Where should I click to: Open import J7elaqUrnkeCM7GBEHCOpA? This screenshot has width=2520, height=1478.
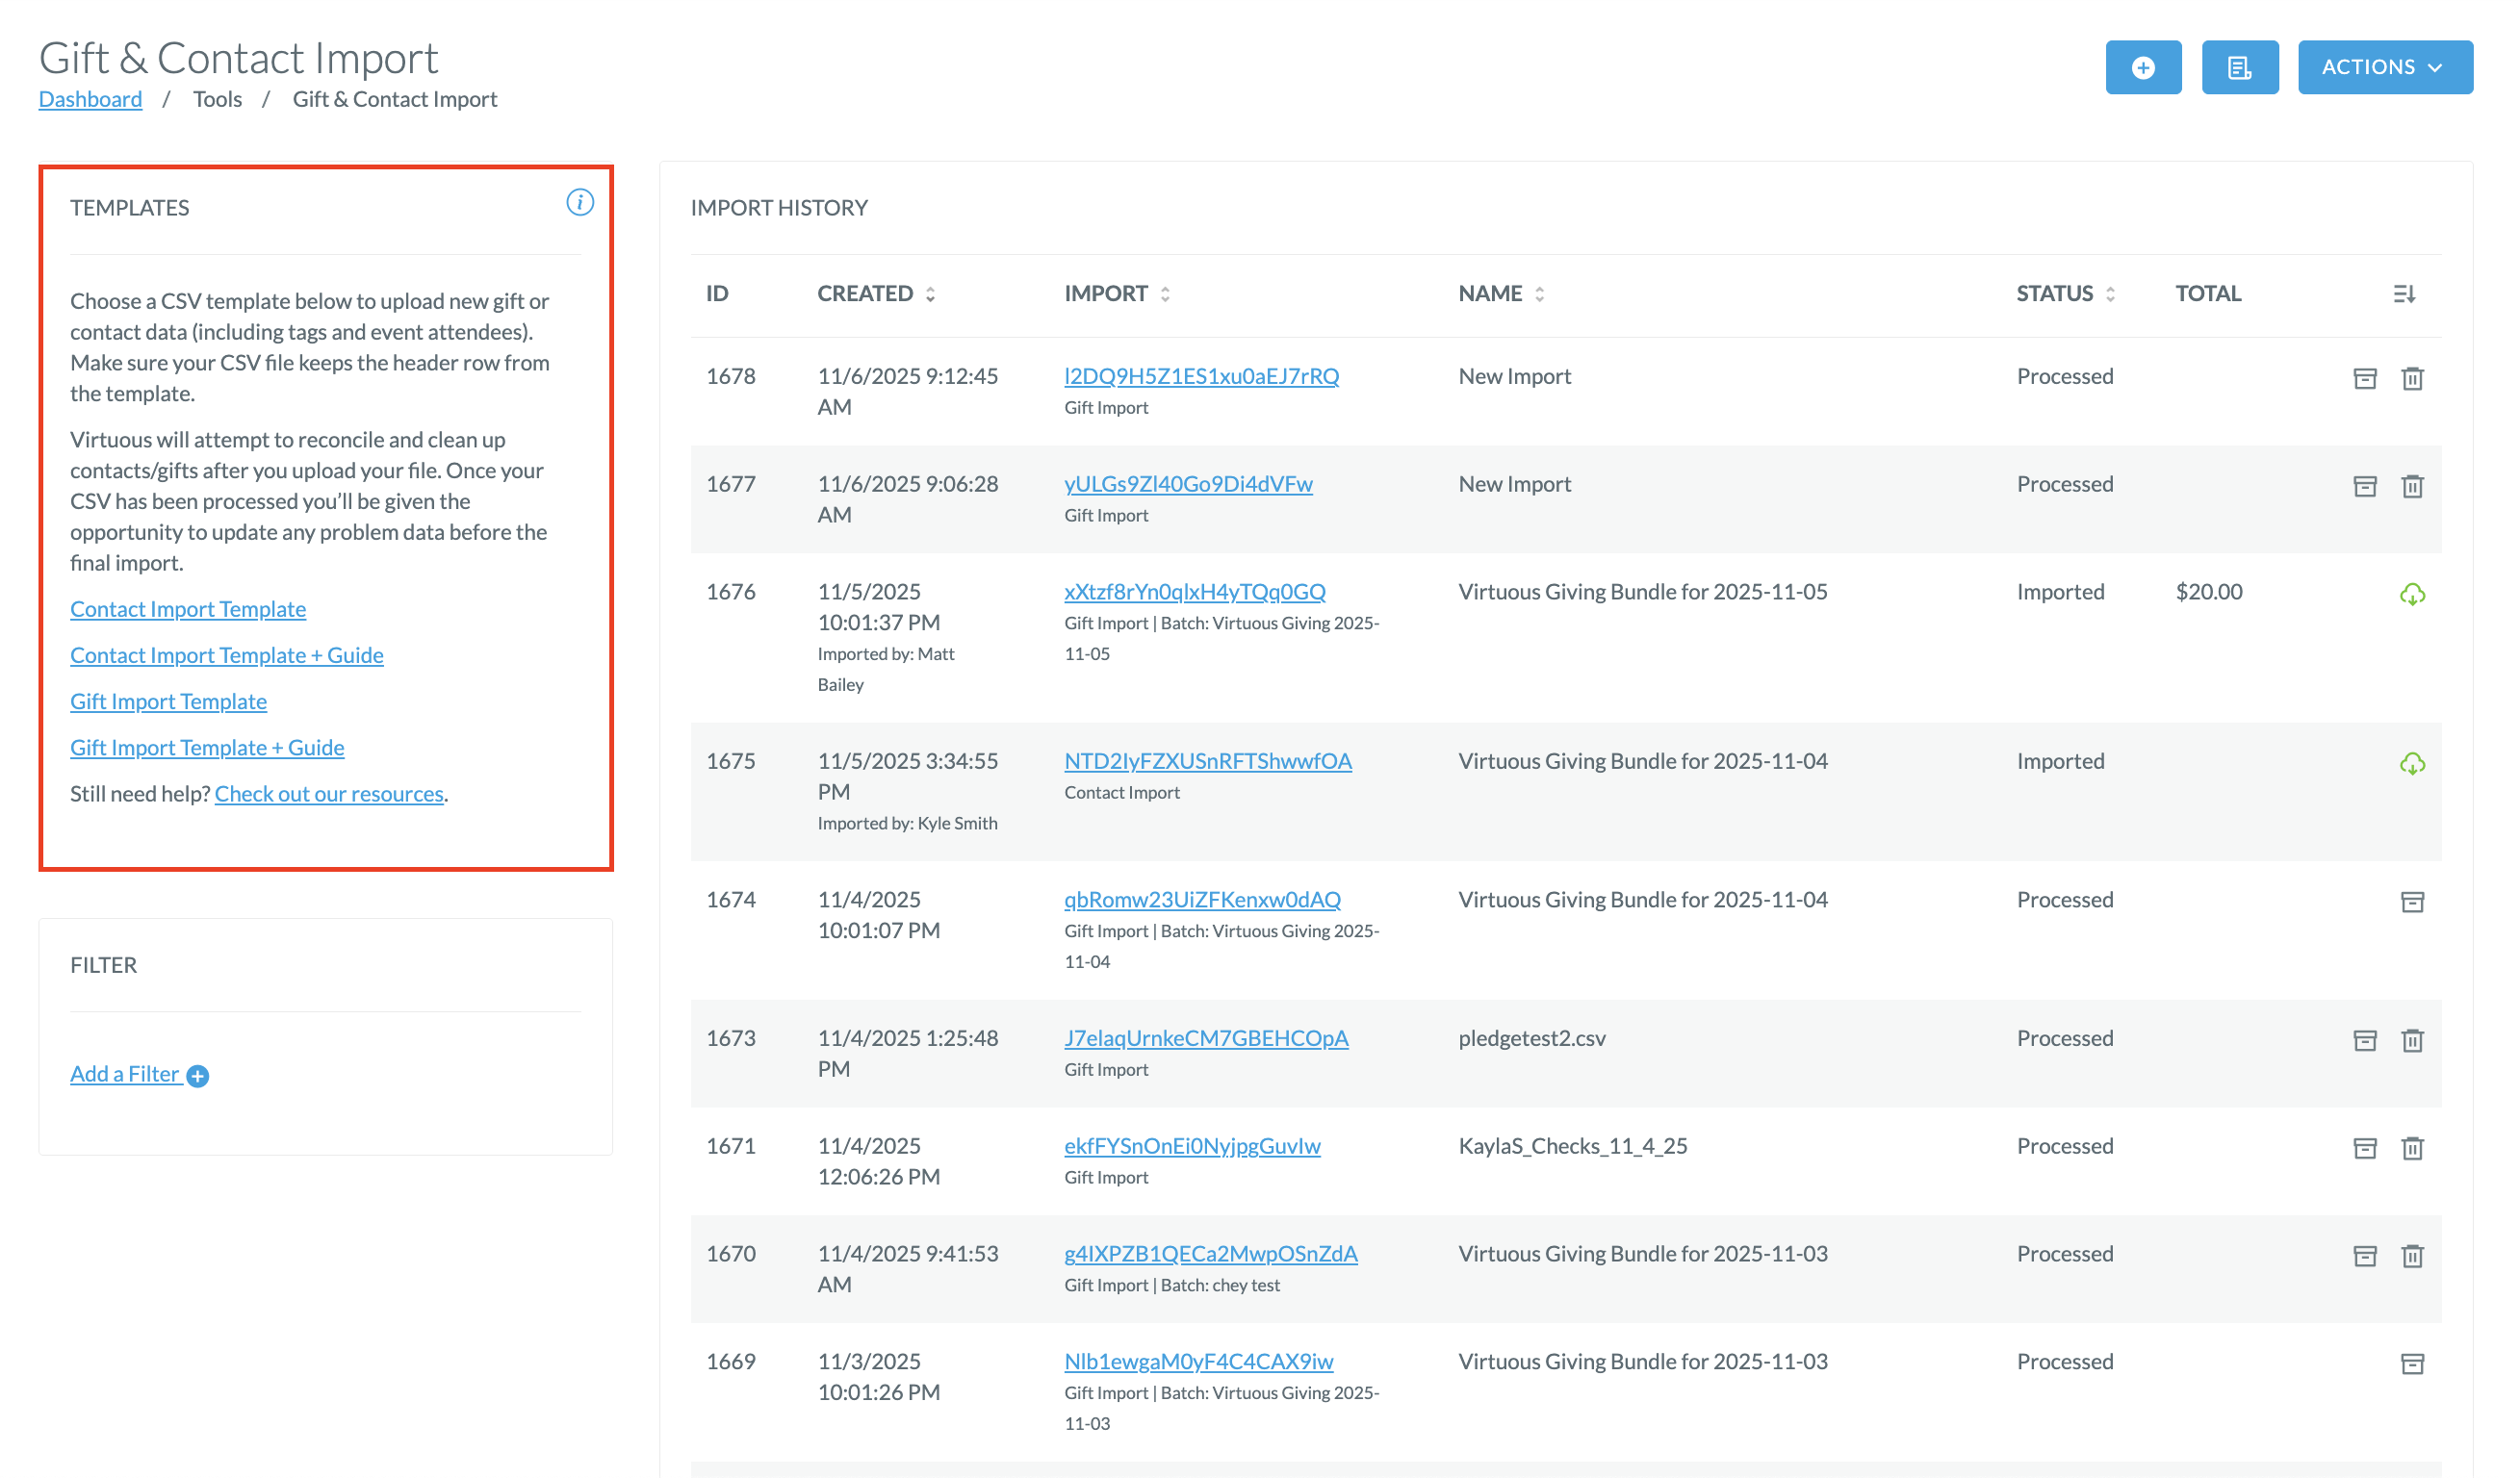[x=1206, y=1037]
